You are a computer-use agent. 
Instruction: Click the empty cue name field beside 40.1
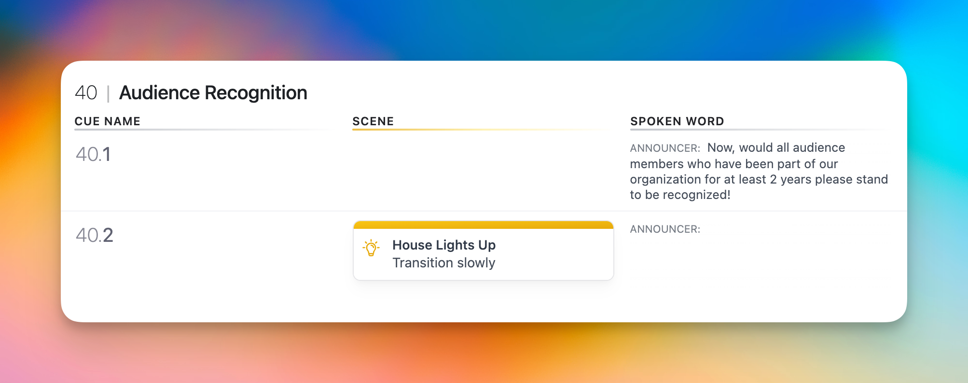pos(217,155)
